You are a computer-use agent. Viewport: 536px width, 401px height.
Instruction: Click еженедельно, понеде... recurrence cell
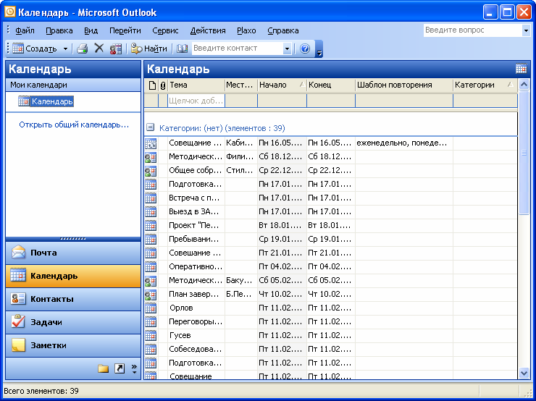click(x=404, y=143)
